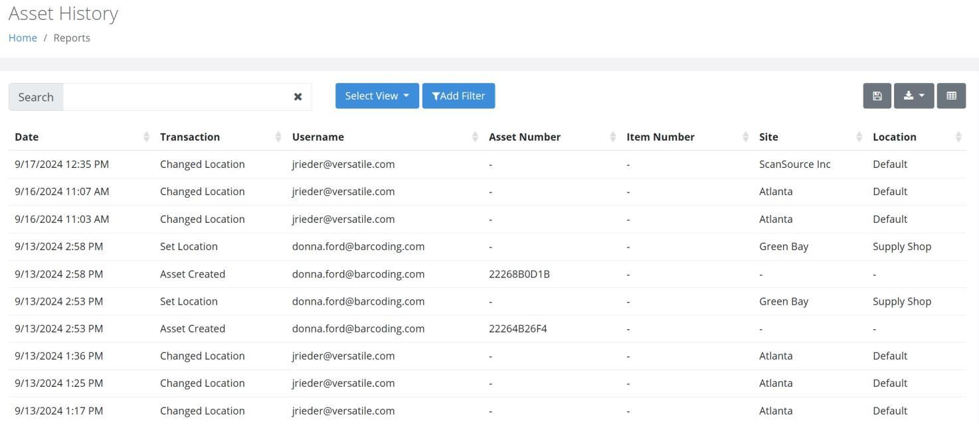Click the Item Number column header text
The height and width of the screenshot is (424, 979).
660,137
